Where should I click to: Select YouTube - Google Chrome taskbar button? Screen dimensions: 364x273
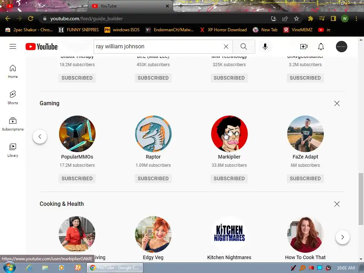click(115, 268)
